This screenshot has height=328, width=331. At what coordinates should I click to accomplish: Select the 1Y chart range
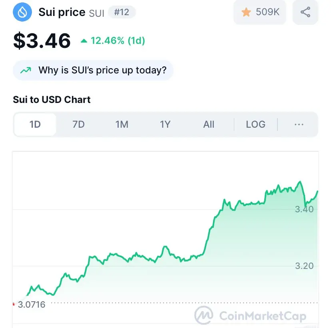point(165,124)
